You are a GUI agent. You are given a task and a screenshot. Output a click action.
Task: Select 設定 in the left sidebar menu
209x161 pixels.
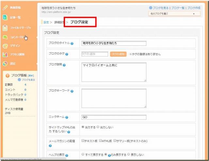coord(12,63)
